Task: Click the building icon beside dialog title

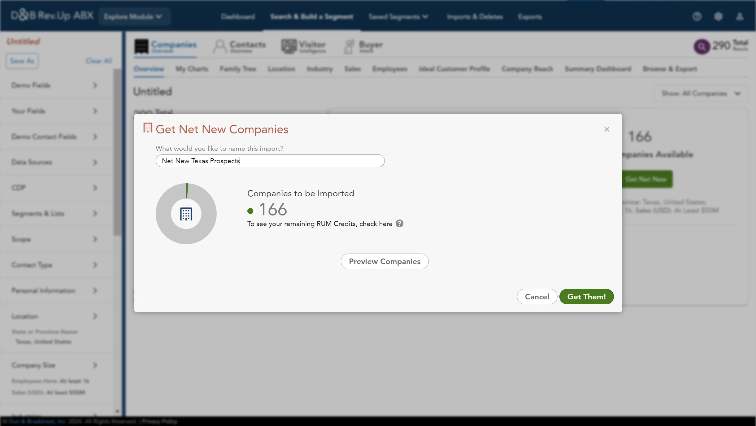Action: (x=148, y=128)
